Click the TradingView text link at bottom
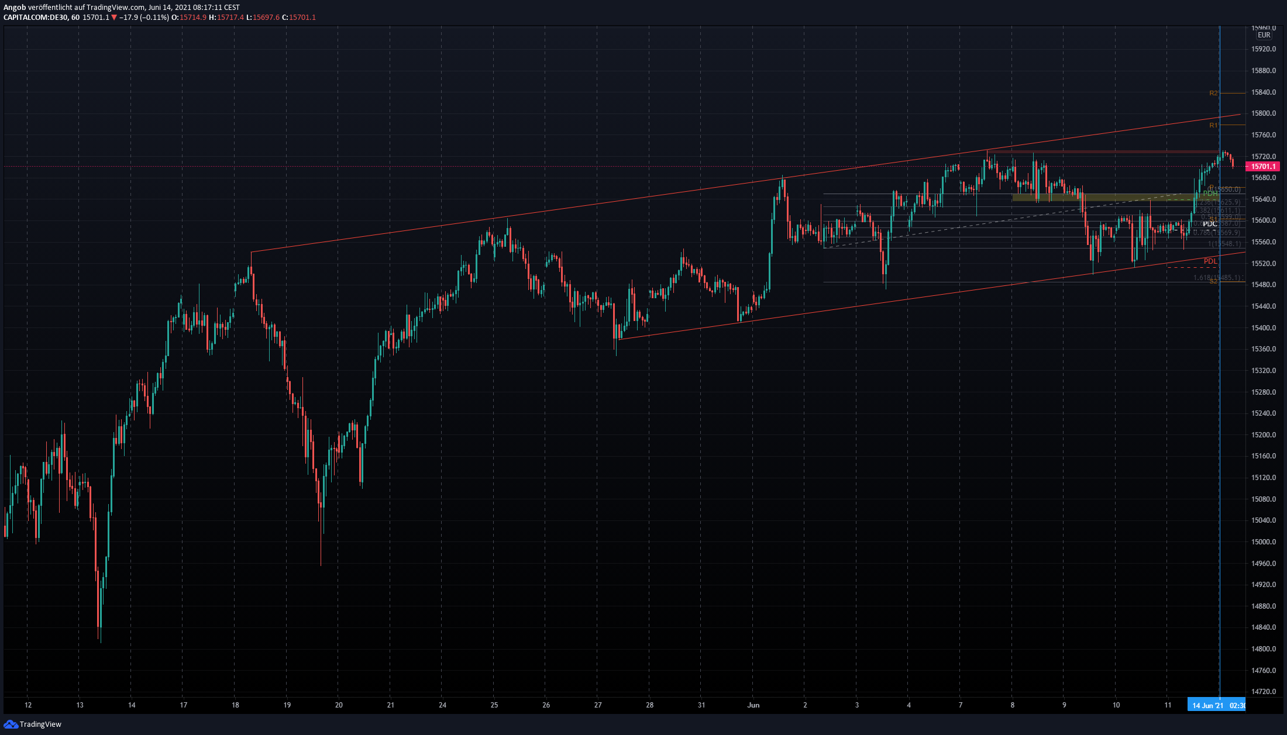The width and height of the screenshot is (1287, 735). [40, 724]
